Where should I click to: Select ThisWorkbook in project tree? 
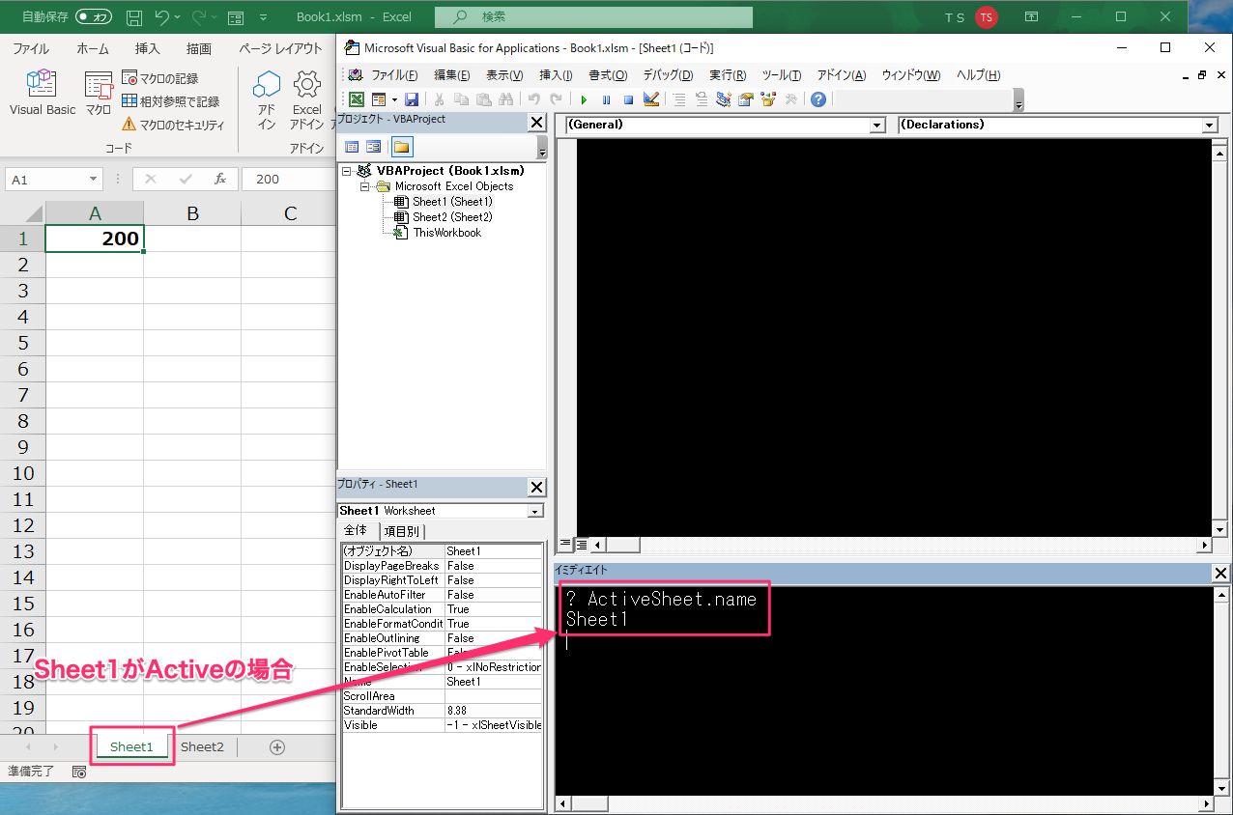point(446,233)
